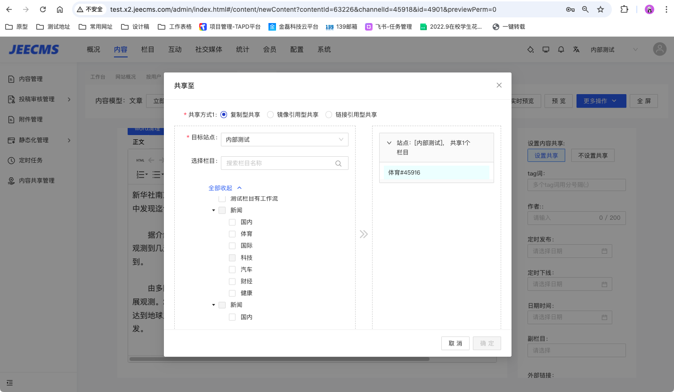Reload the page with browser refresh icon
This screenshot has width=674, height=392.
43,9
